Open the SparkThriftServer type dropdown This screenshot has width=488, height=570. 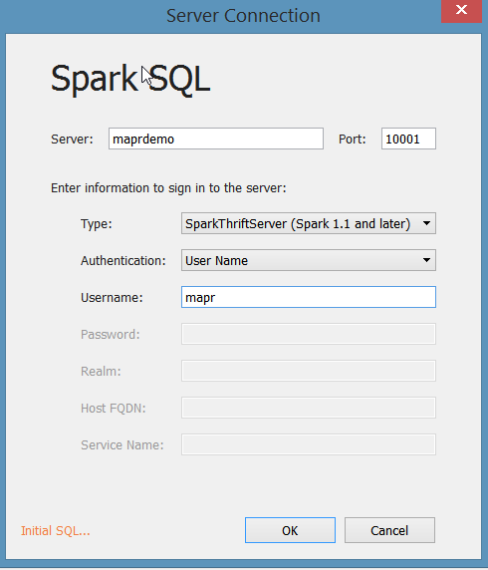(x=309, y=223)
